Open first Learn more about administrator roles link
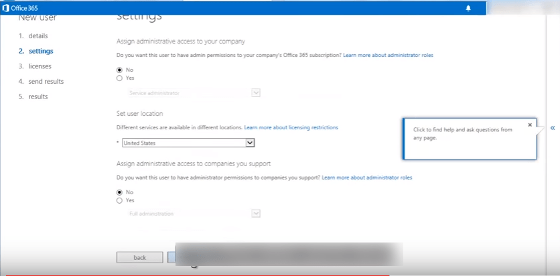The image size is (560, 276). (x=389, y=56)
